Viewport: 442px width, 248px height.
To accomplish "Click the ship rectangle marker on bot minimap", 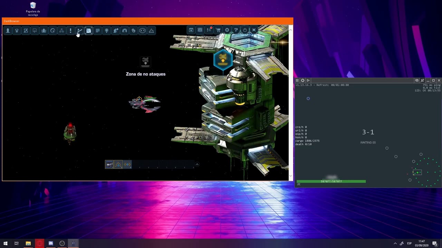I will tap(417, 172).
